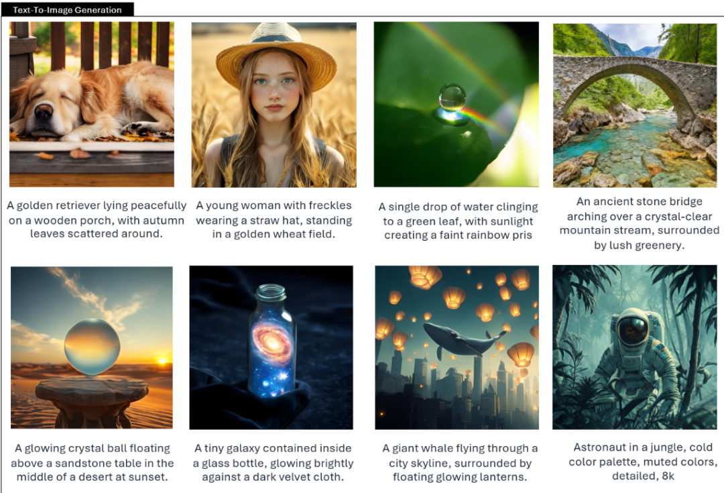
Task: Open the galaxy in glass bottle image
Action: tap(271, 347)
